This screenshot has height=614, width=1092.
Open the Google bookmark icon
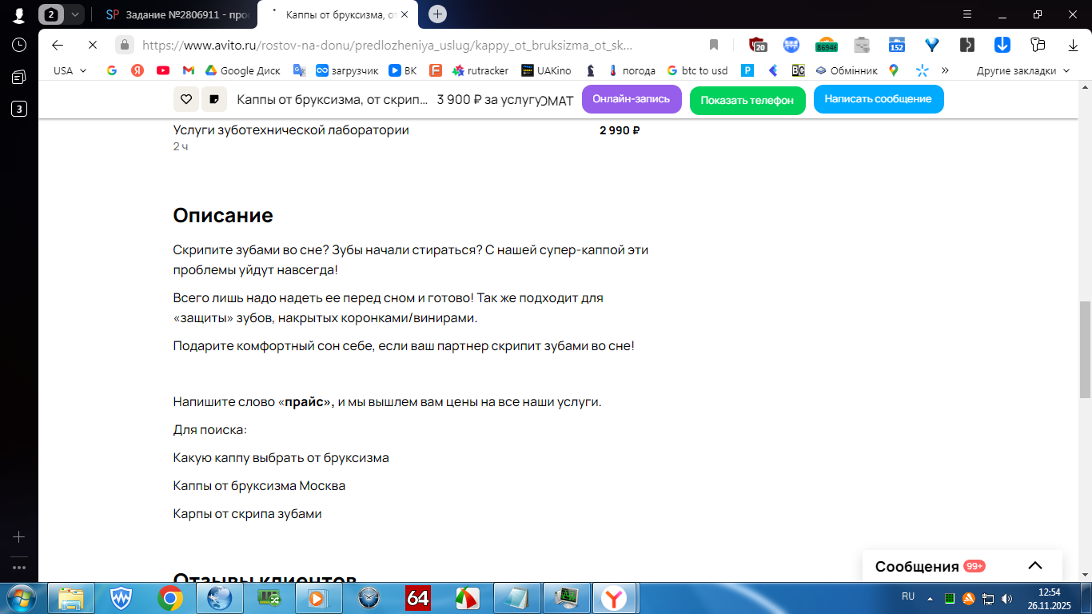[112, 70]
